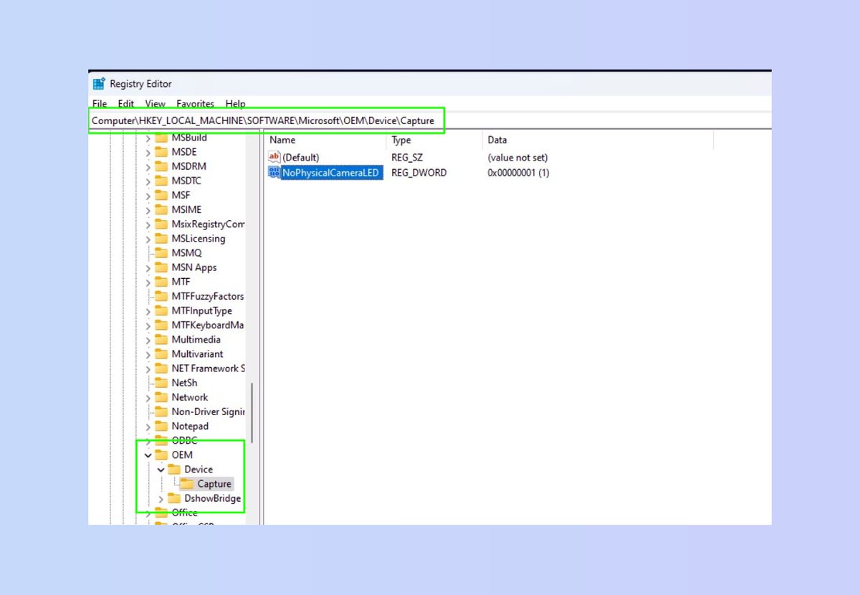Viewport: 860px width, 595px height.
Task: Open the Favorites menu
Action: point(195,103)
